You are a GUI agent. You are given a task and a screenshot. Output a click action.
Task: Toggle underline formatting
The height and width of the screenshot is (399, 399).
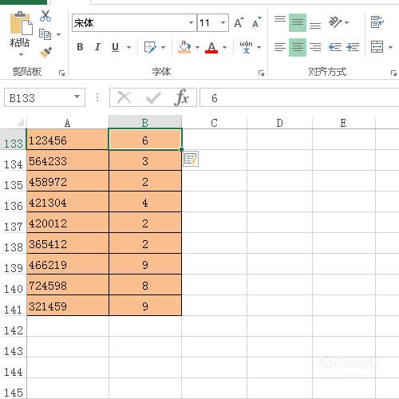[115, 47]
